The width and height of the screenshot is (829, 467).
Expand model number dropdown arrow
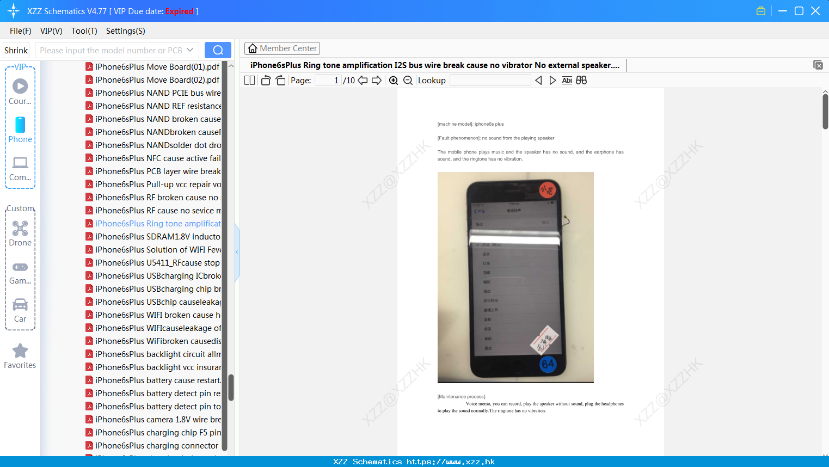click(x=190, y=50)
